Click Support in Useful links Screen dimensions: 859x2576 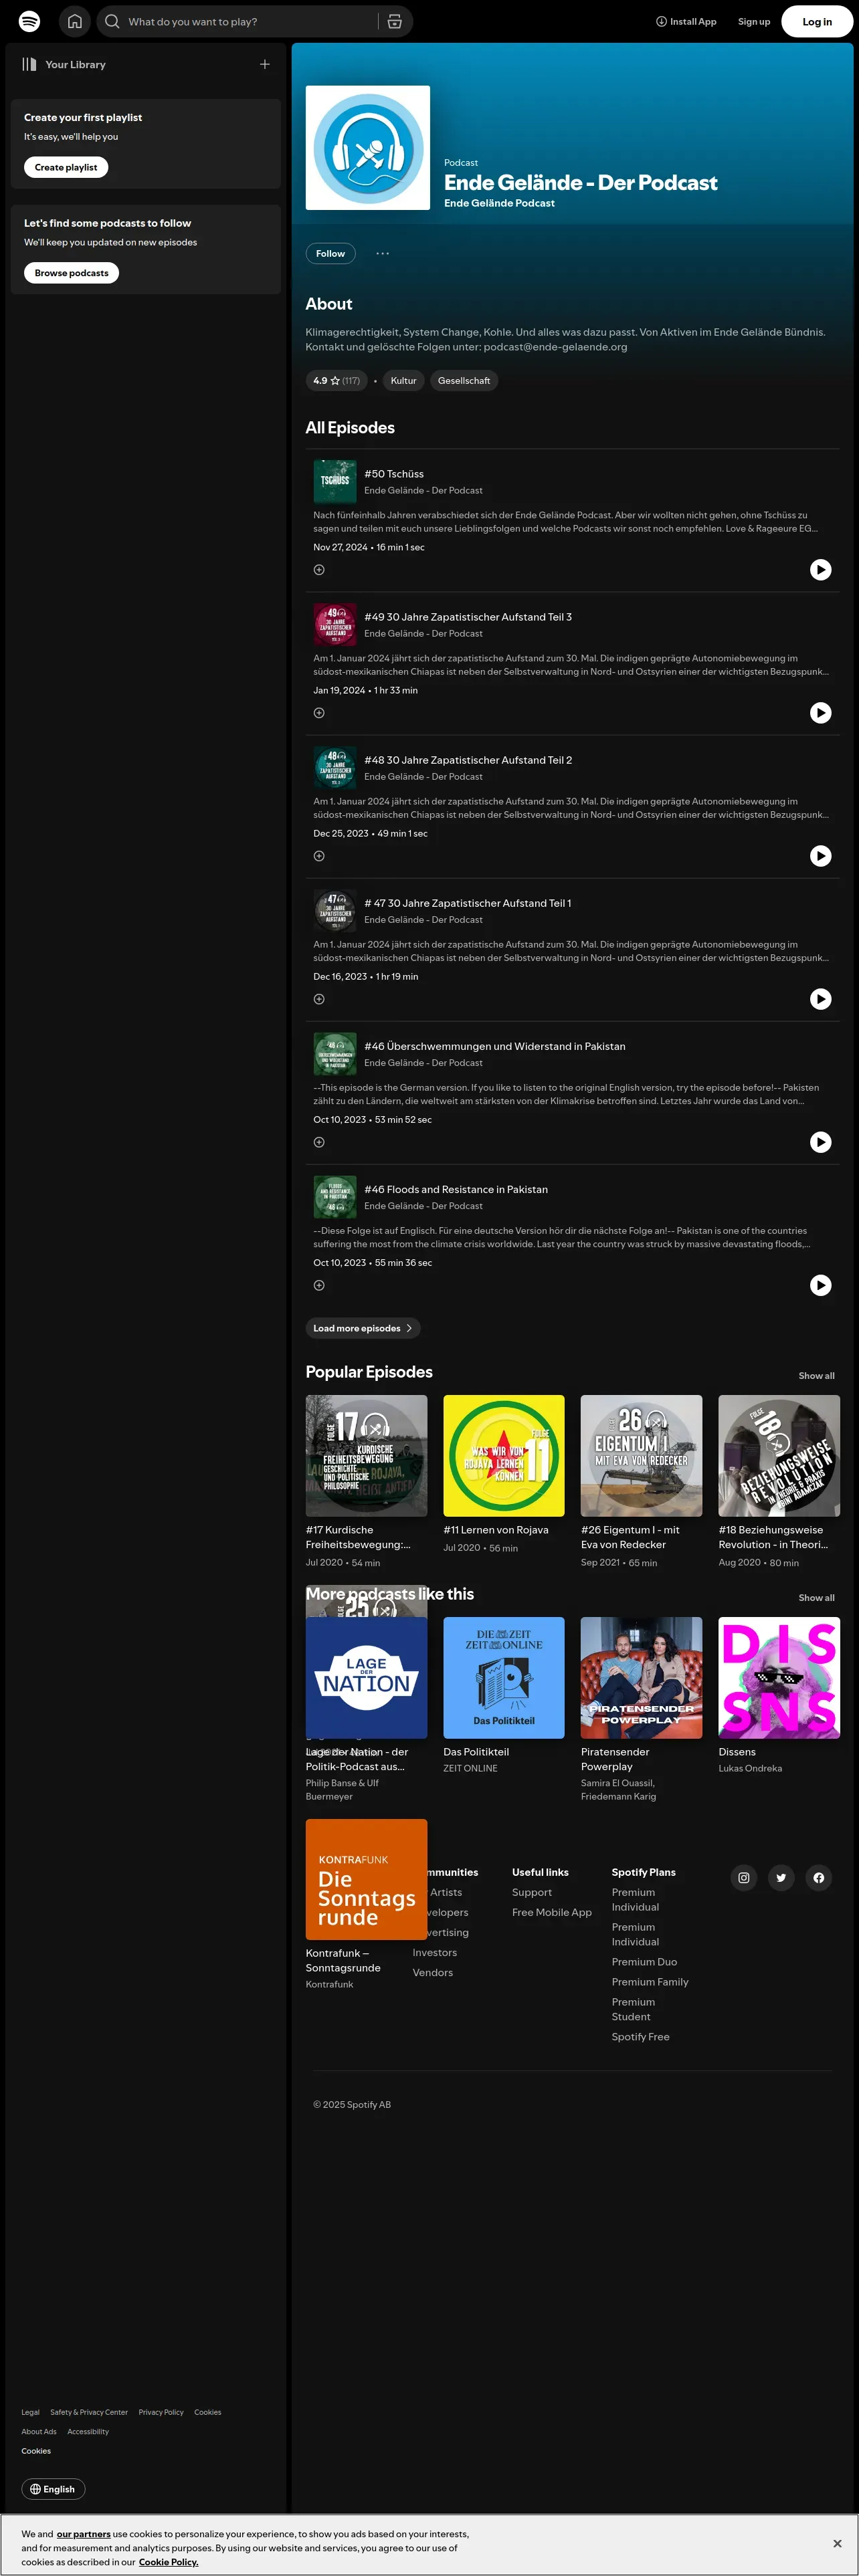coord(532,1893)
